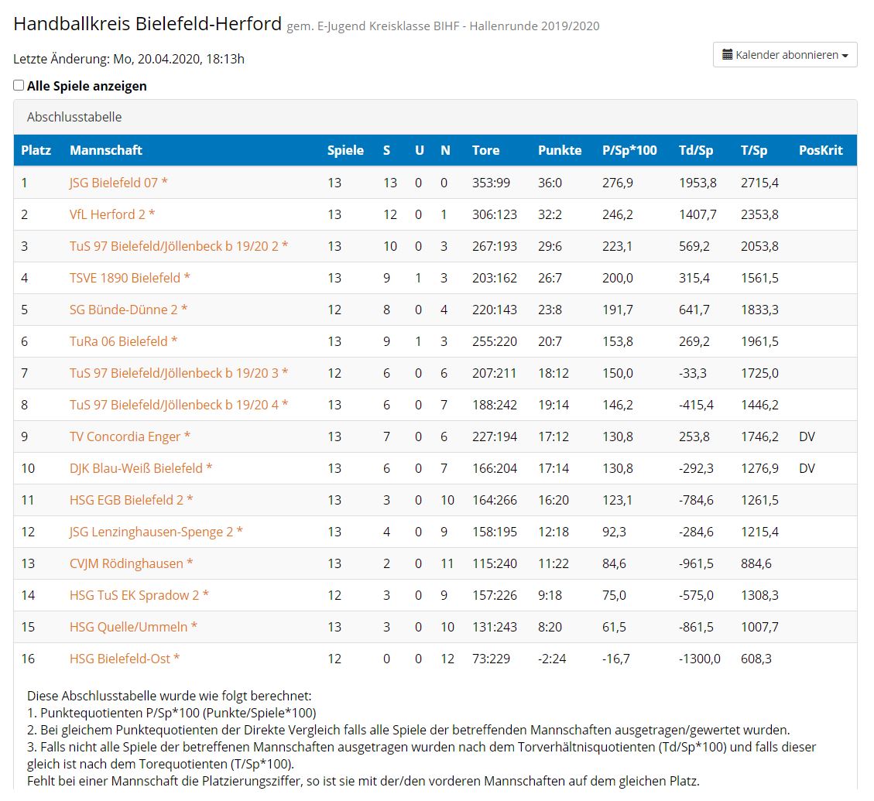Open TuS 97 Bielefeld/Jöllenbeck b 19/20 4

point(178,406)
